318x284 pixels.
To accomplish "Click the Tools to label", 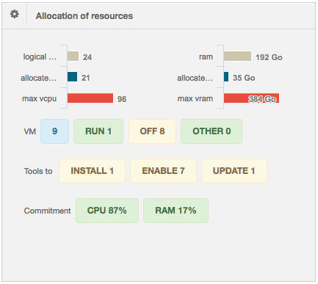I will tap(38, 171).
